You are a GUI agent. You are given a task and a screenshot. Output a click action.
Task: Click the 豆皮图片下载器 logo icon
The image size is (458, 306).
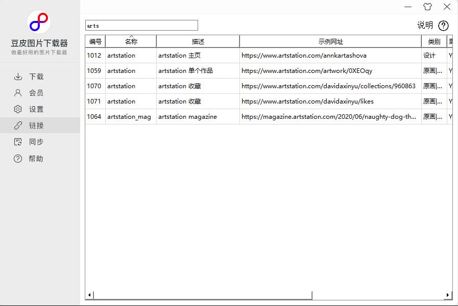tap(39, 22)
